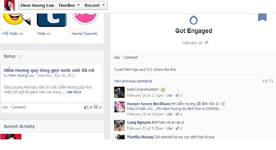Click the engagement ring icon

pos(193,20)
